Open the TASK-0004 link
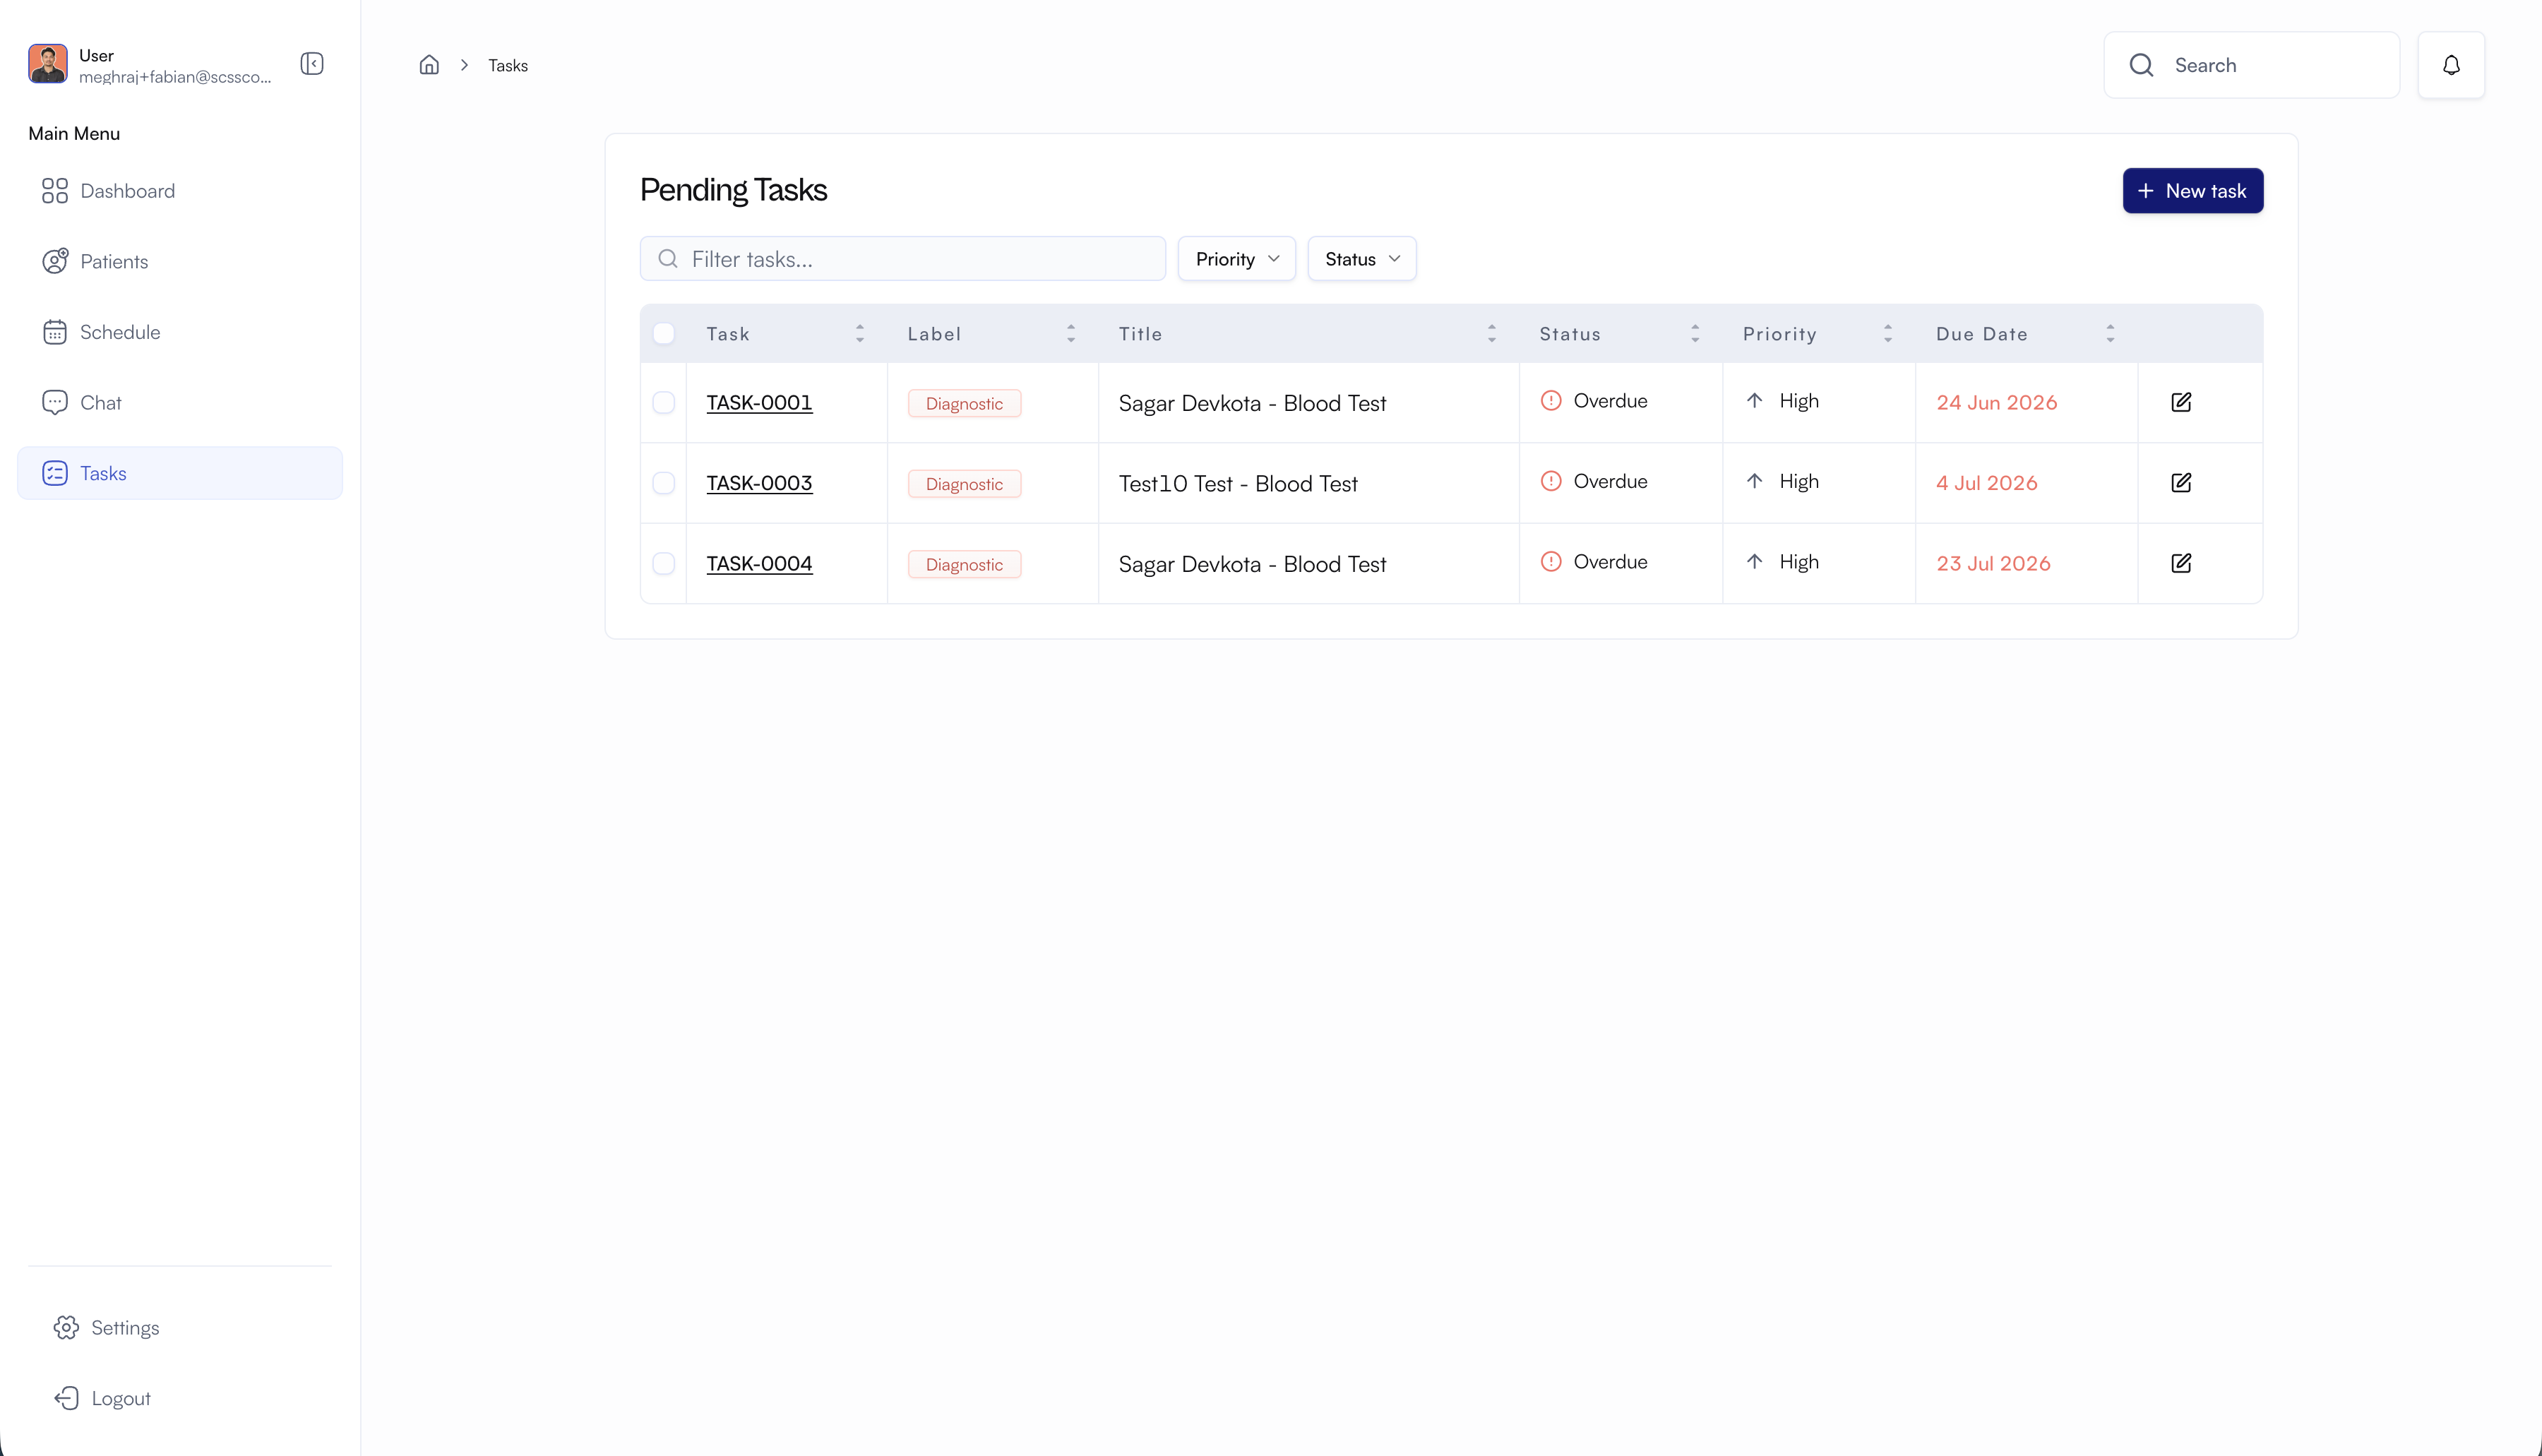Screen dimensions: 2542x1456 [x=759, y=563]
